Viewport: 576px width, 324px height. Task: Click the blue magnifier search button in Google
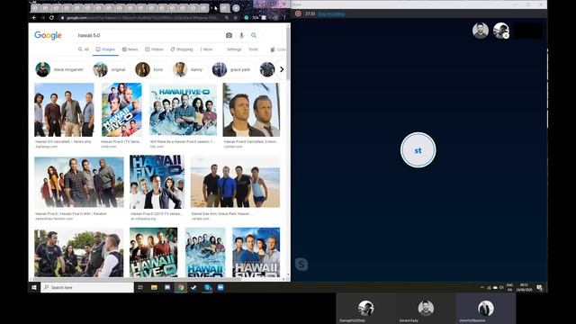point(254,35)
